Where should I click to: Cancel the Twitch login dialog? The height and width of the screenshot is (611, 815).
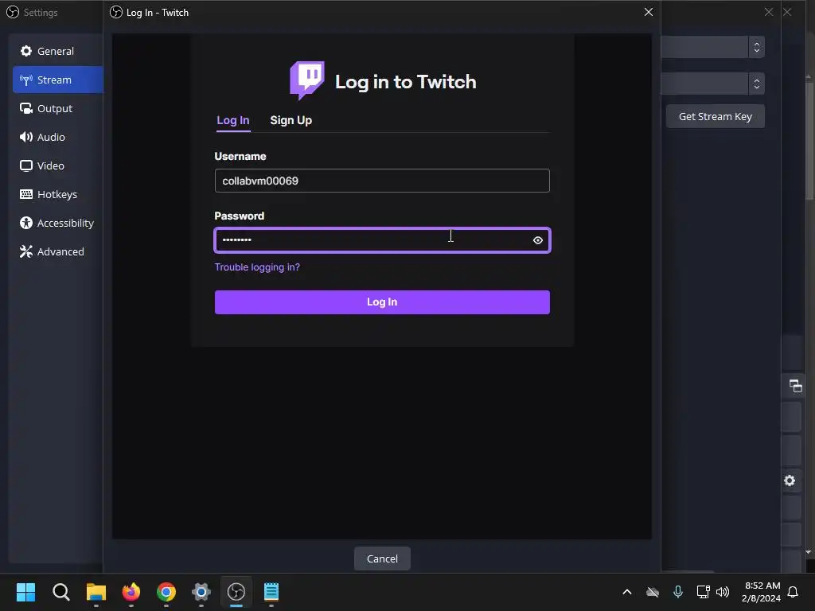point(382,558)
